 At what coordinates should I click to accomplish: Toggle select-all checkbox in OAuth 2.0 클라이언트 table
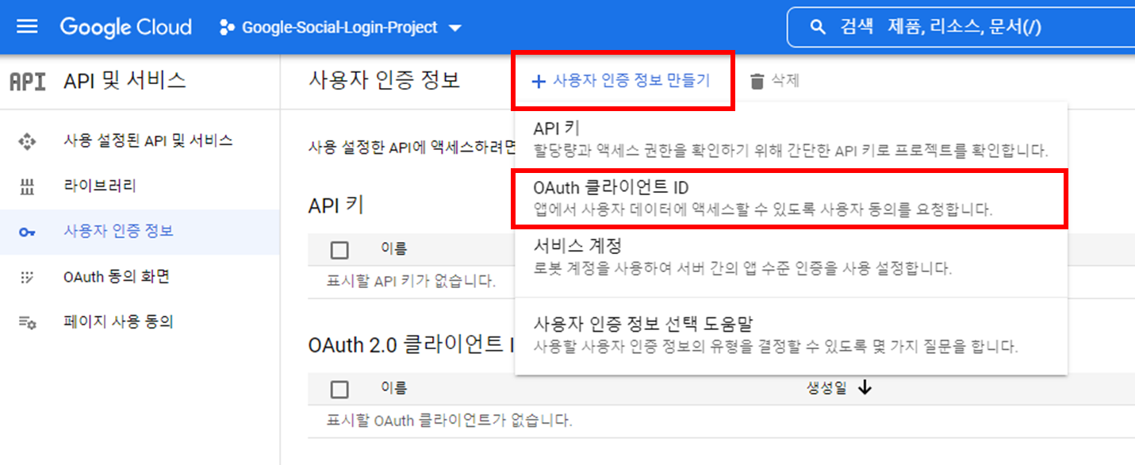pyautogui.click(x=339, y=390)
